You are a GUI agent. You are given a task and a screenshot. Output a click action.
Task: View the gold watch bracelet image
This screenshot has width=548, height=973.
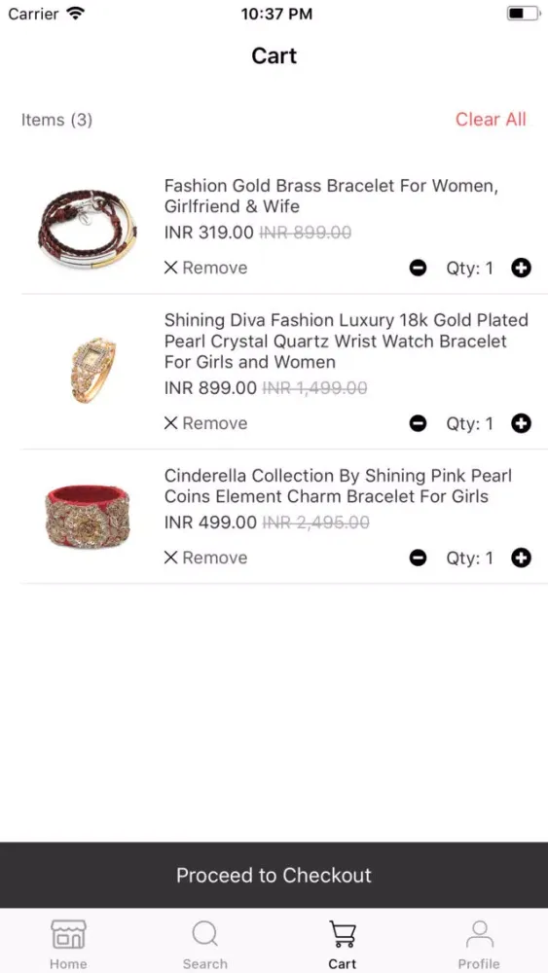coord(93,371)
